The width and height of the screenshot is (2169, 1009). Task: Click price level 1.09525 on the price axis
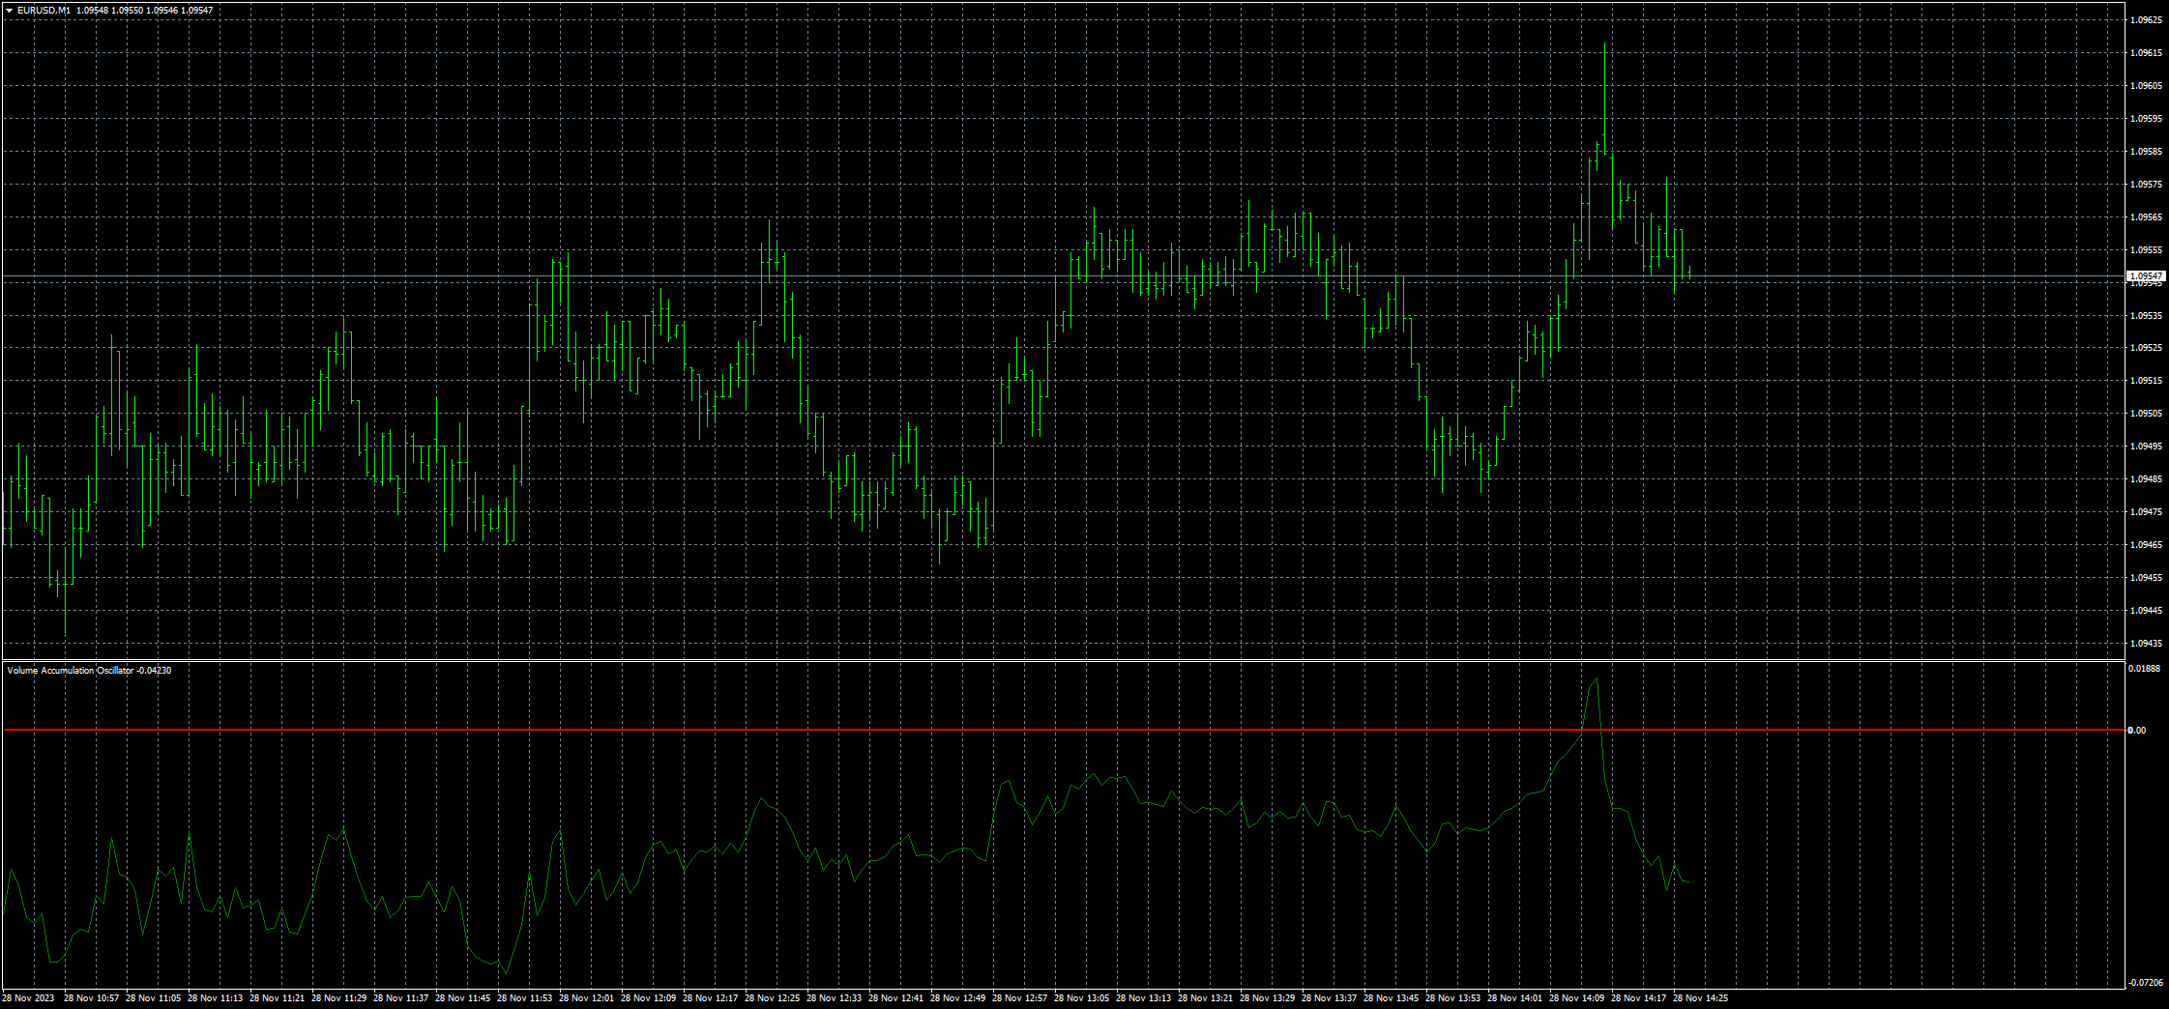click(2146, 347)
